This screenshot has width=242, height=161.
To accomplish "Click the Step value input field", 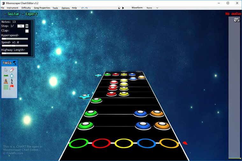I will coord(21,26).
